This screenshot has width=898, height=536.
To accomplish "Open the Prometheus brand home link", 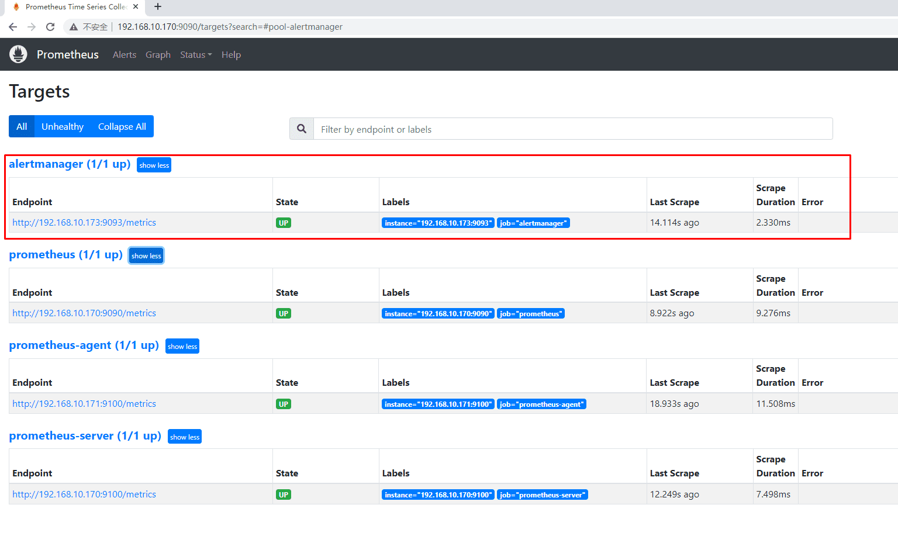I will [68, 54].
